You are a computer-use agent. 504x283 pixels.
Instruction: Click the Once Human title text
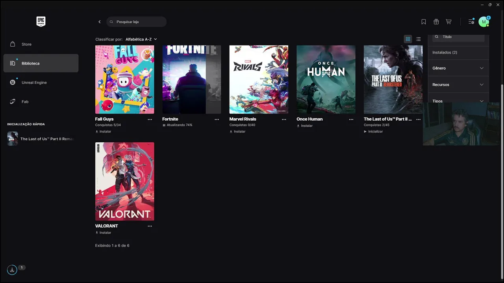coord(309,119)
